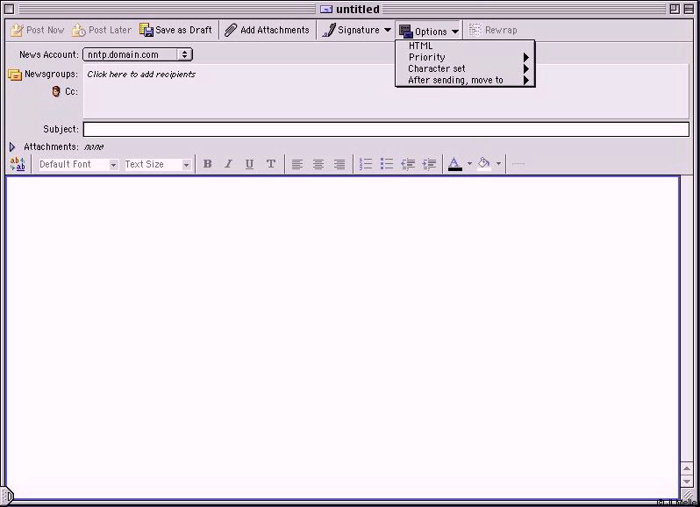Screen dimensions: 700x507
Task: Align text right
Action: (339, 164)
